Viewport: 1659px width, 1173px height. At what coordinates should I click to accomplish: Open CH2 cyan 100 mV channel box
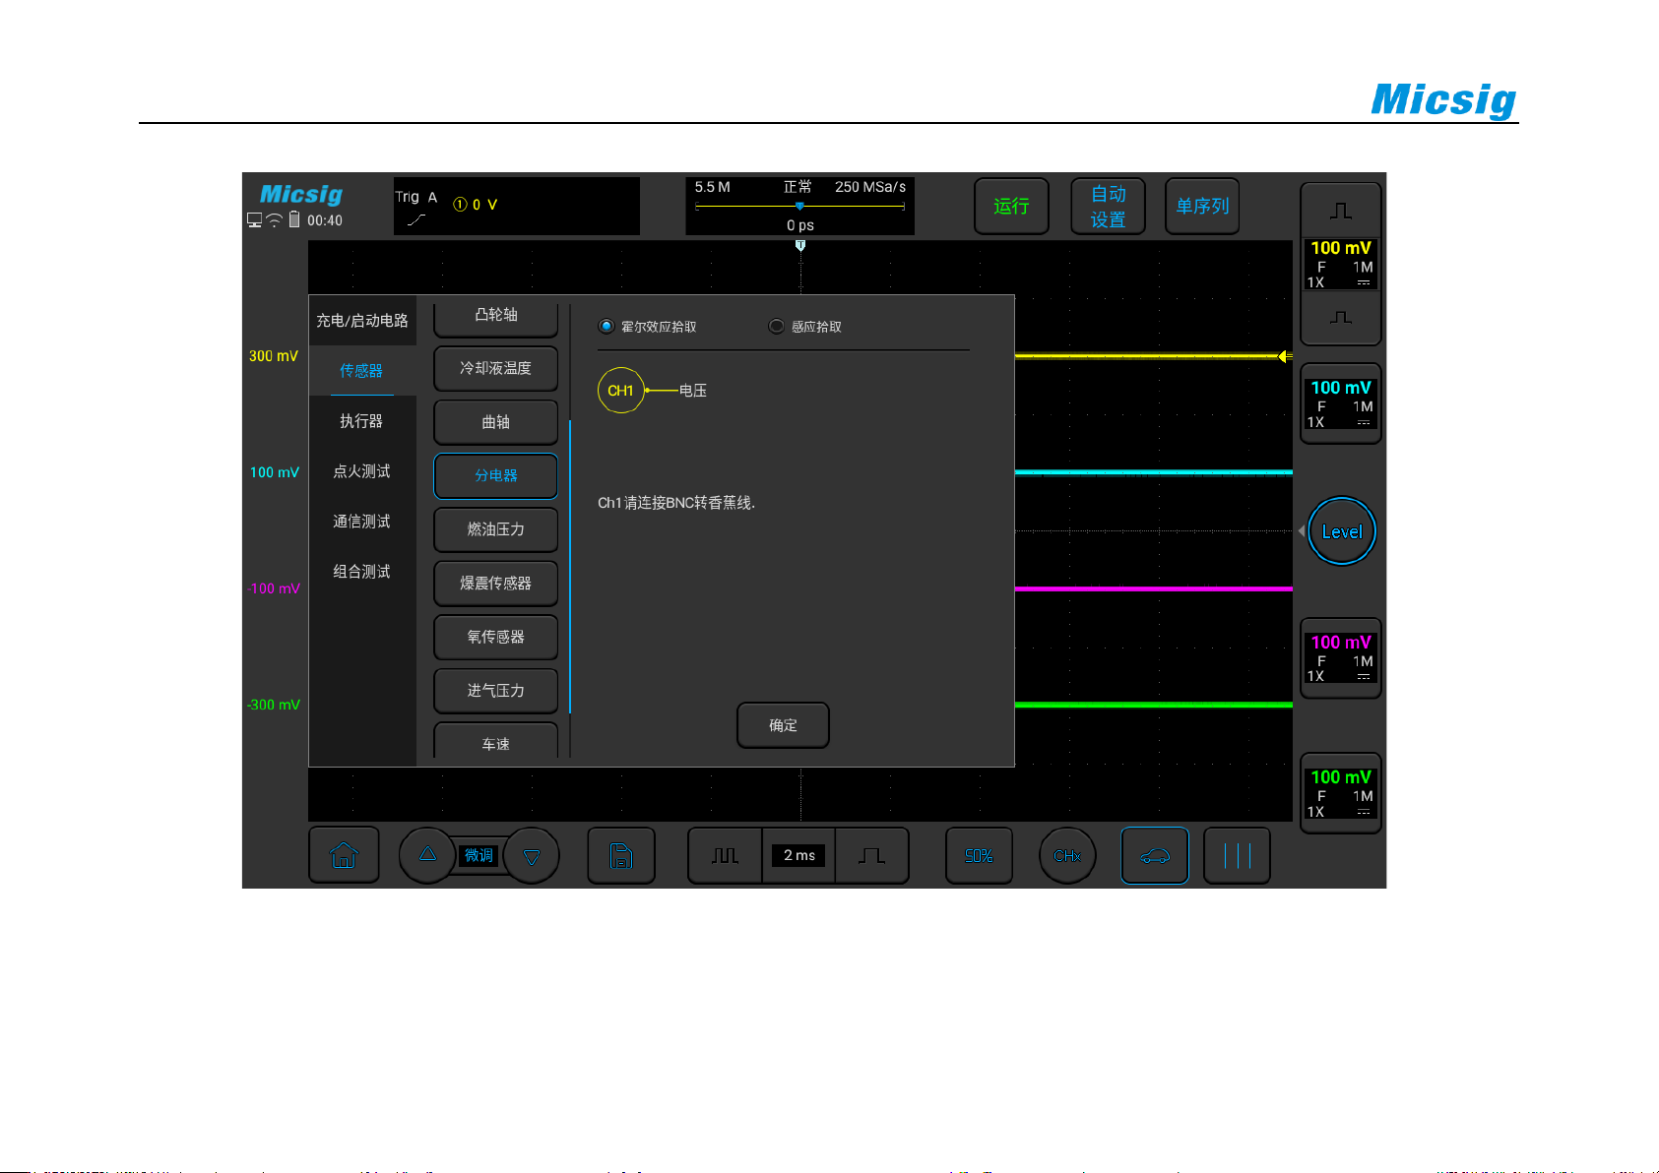(x=1341, y=403)
